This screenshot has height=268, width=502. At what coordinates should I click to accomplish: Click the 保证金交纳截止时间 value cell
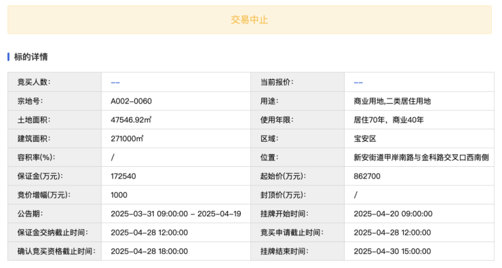[x=176, y=233]
